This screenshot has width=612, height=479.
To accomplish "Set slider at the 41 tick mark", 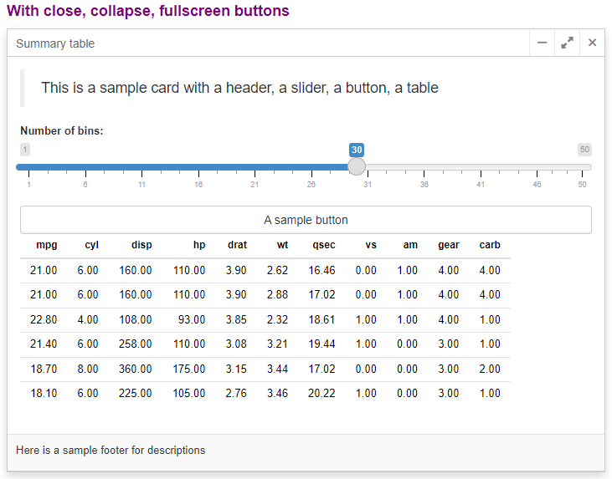I will 481,167.
